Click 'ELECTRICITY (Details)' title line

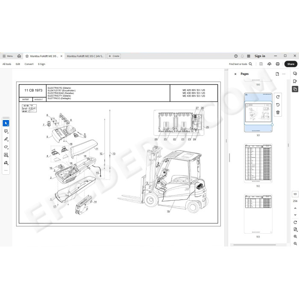point(59,96)
